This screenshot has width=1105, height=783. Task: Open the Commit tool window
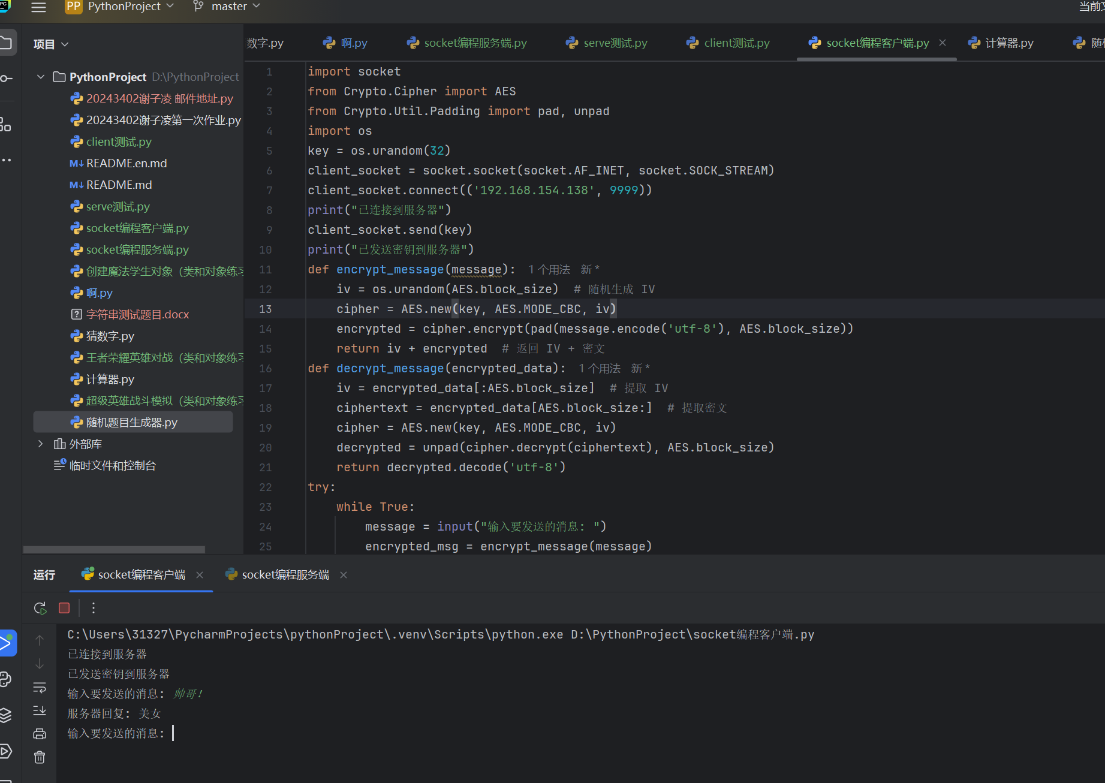coord(6,79)
